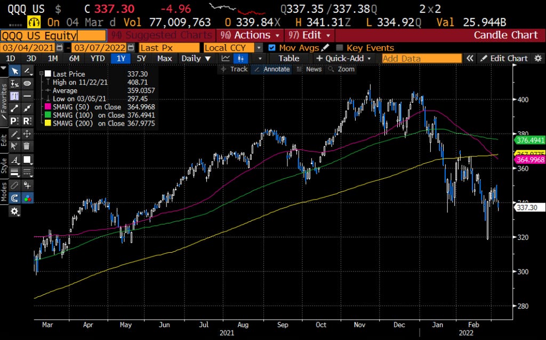Select the 5Y time range
The width and height of the screenshot is (546, 340).
pyautogui.click(x=141, y=59)
